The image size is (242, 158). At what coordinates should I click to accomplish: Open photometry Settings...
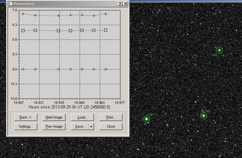coord(26,126)
